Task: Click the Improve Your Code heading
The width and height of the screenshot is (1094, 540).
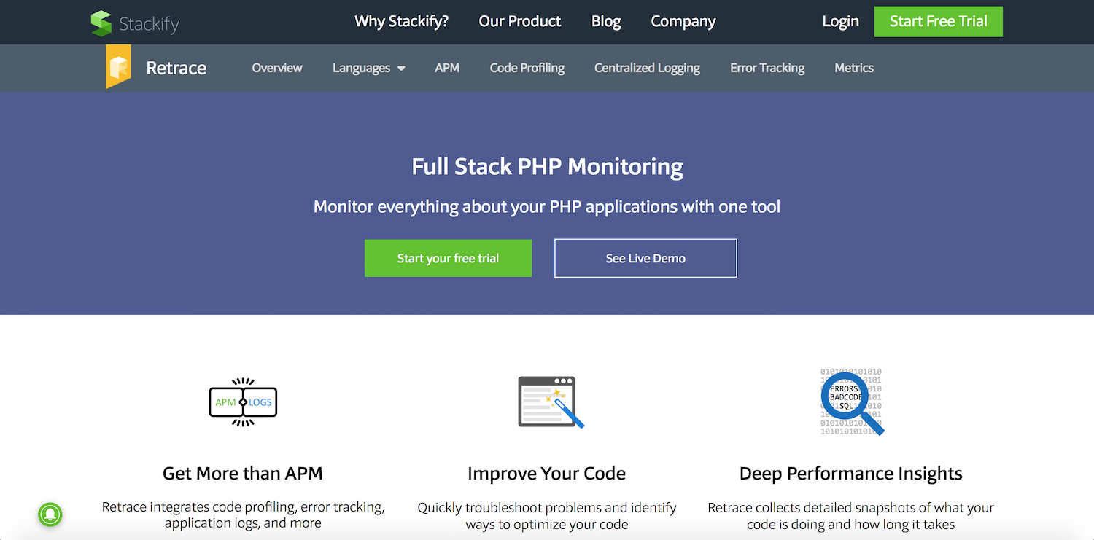Action: click(x=546, y=473)
